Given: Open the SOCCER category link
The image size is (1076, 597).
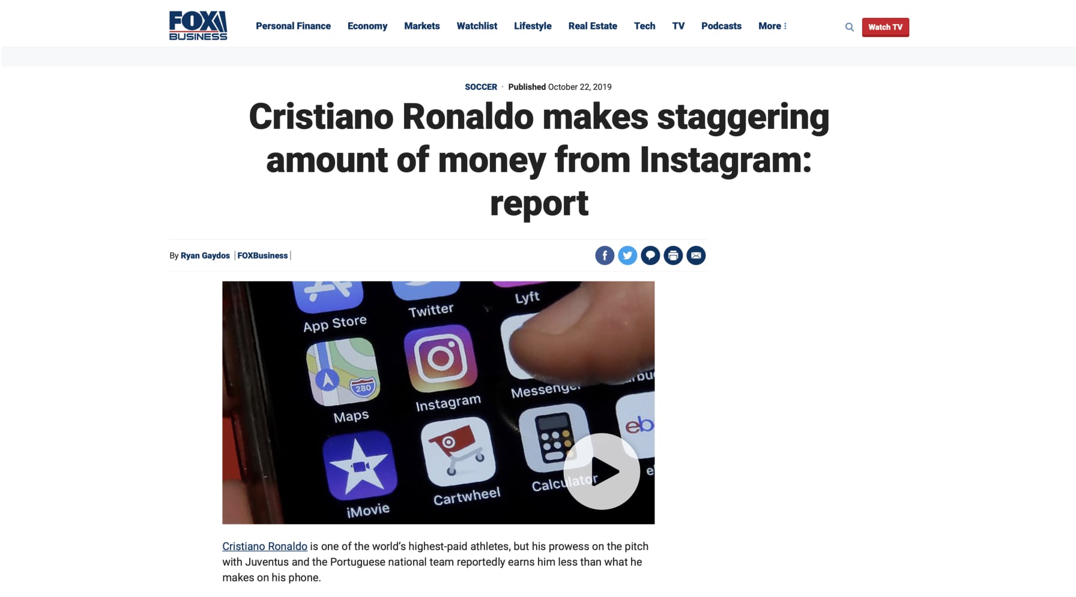Looking at the screenshot, I should [480, 87].
